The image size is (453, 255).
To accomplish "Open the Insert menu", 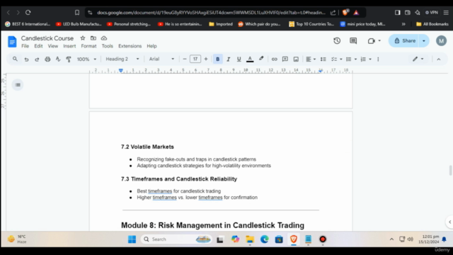I will (69, 46).
